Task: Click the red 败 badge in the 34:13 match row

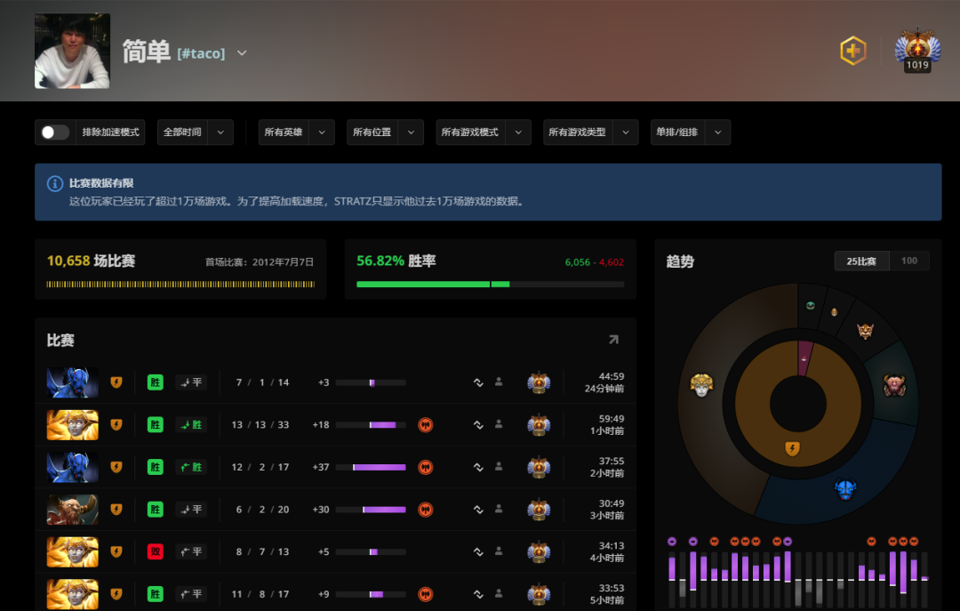Action: point(156,551)
